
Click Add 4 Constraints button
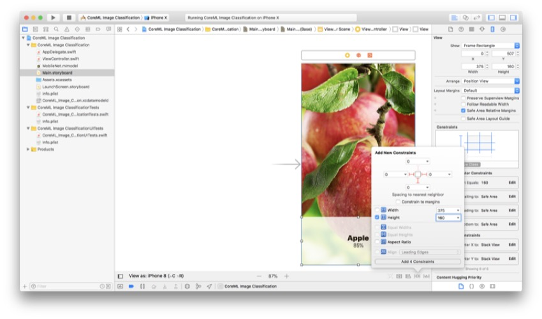tap(418, 262)
